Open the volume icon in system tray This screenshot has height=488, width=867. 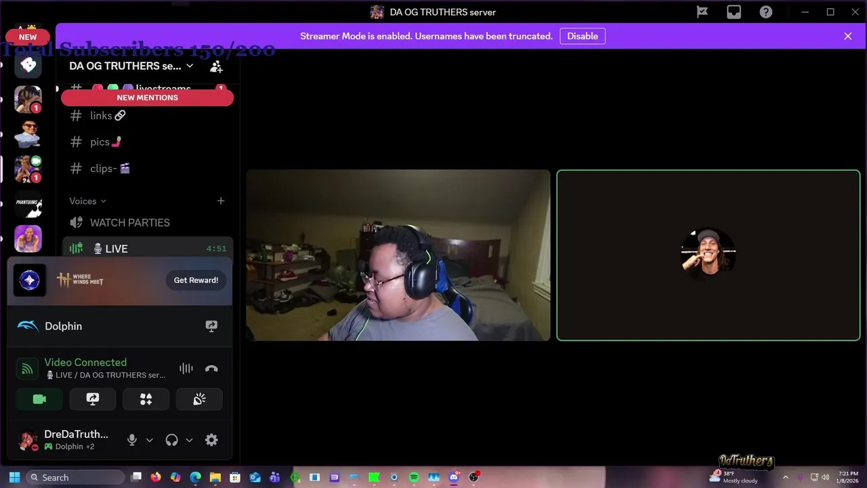(825, 477)
